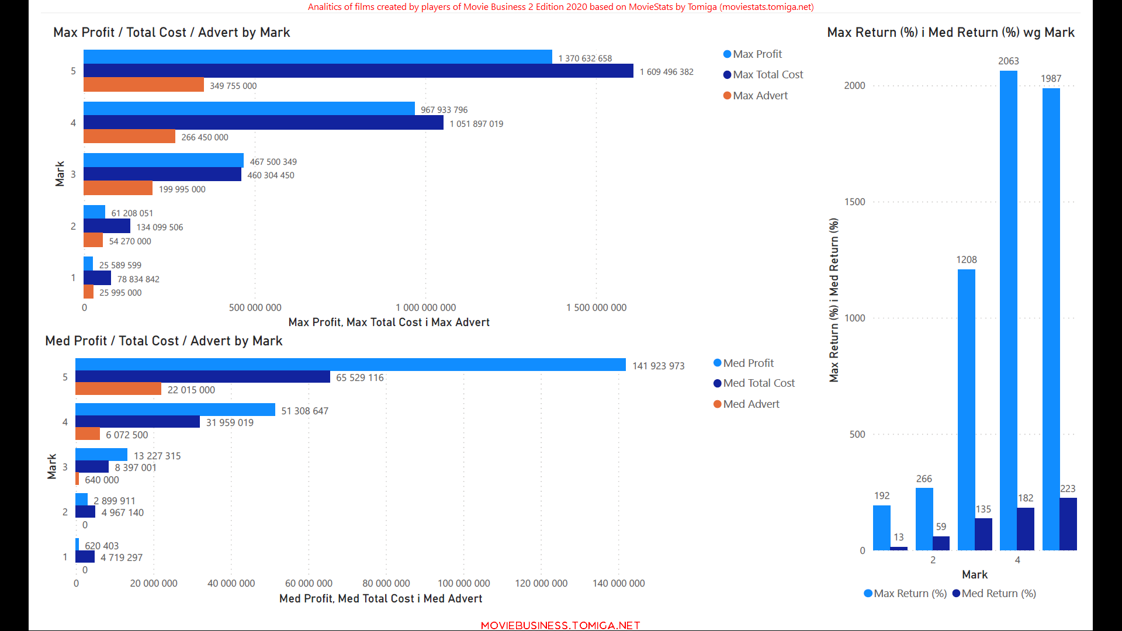Click the 223 Med Return column
This screenshot has width=1122, height=631.
[x=1068, y=524]
